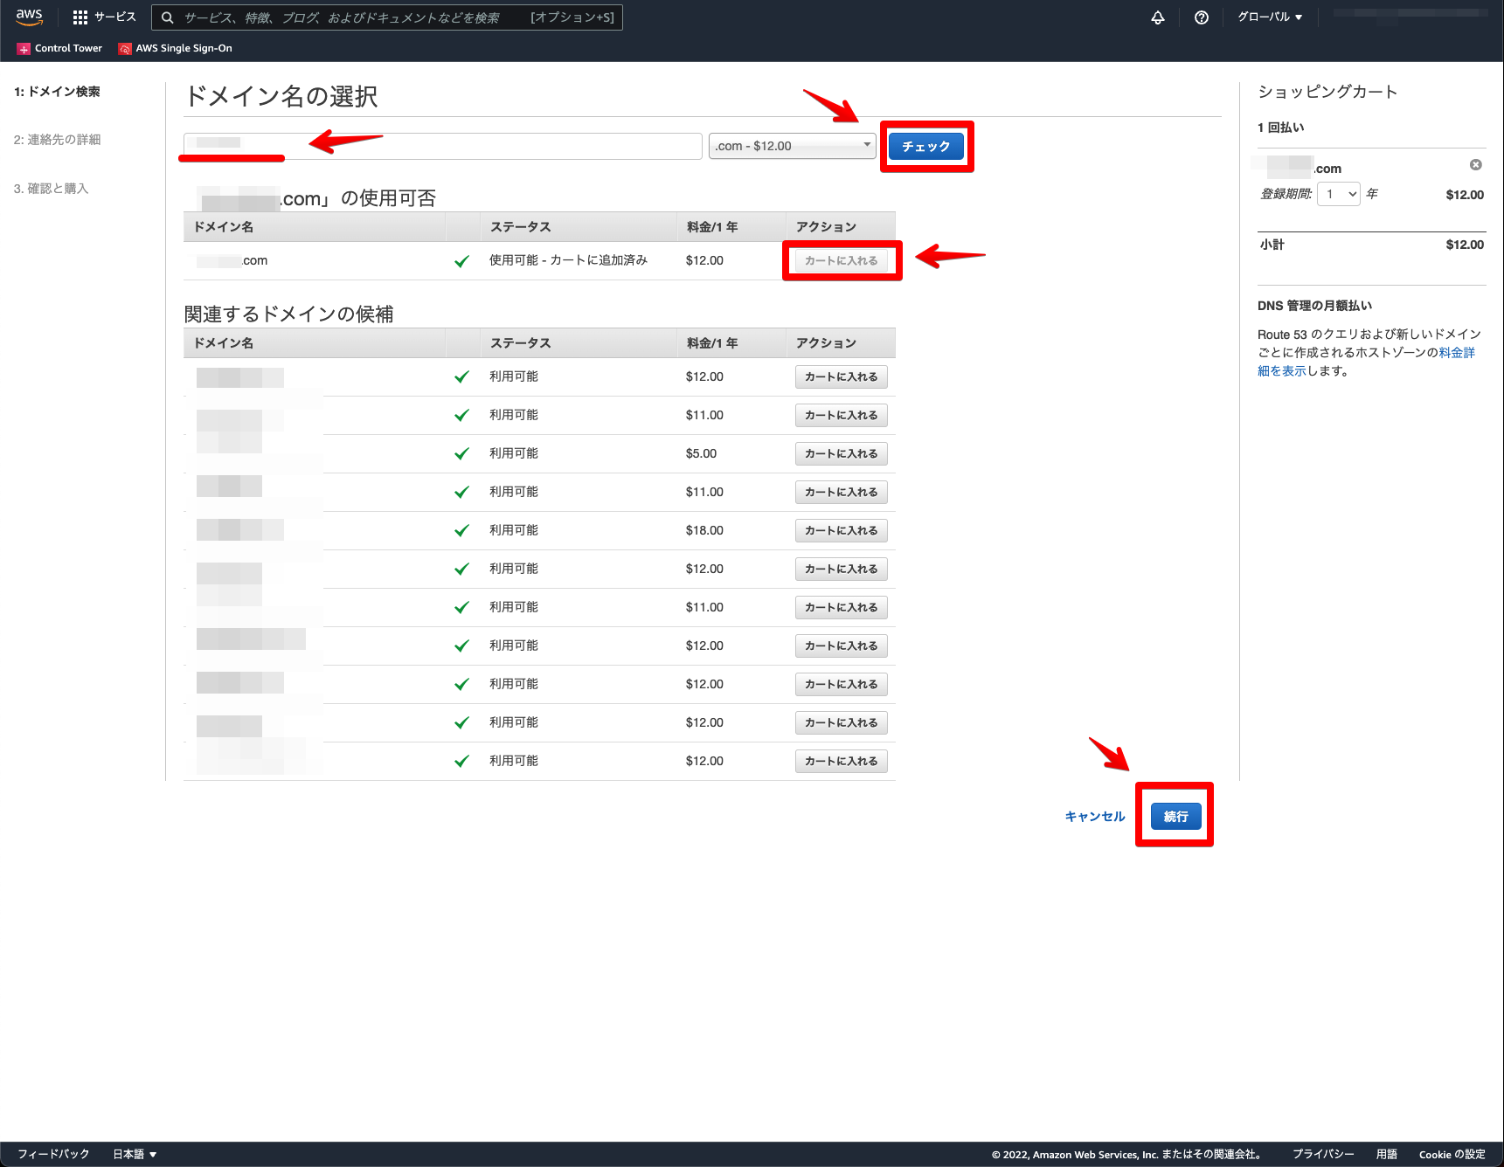Change the 登録期間 year dropdown
The height and width of the screenshot is (1167, 1504).
tap(1339, 194)
